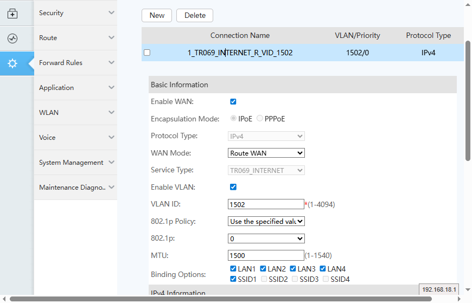The height and width of the screenshot is (303, 472).
Task: Click into the VLAN ID input field
Action: click(266, 204)
